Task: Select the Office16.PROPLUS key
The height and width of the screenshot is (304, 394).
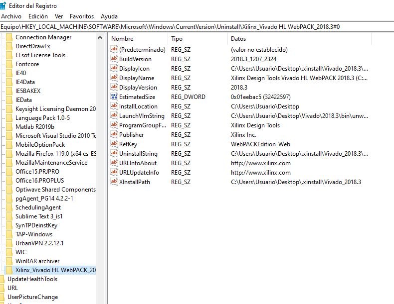Action: [39, 181]
